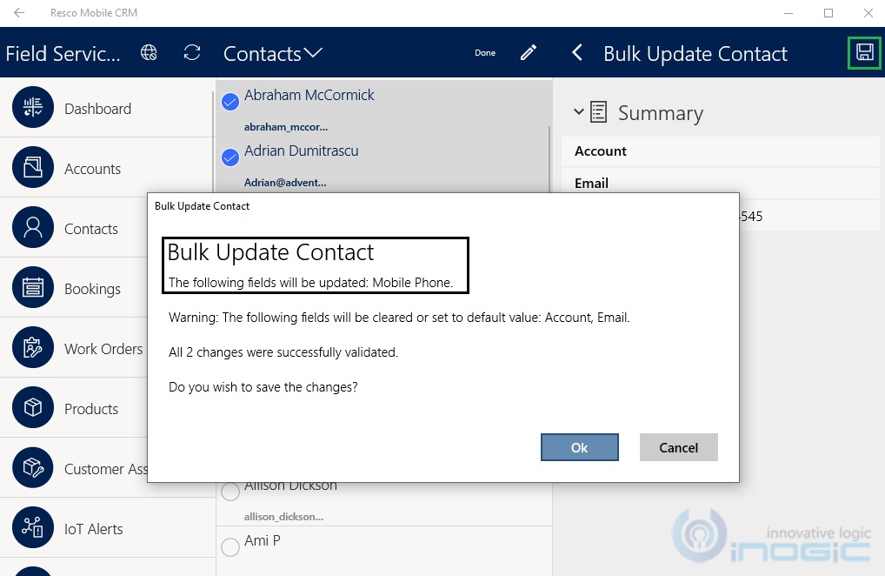Click the Abraham McCormick name
The image size is (885, 576).
click(309, 95)
